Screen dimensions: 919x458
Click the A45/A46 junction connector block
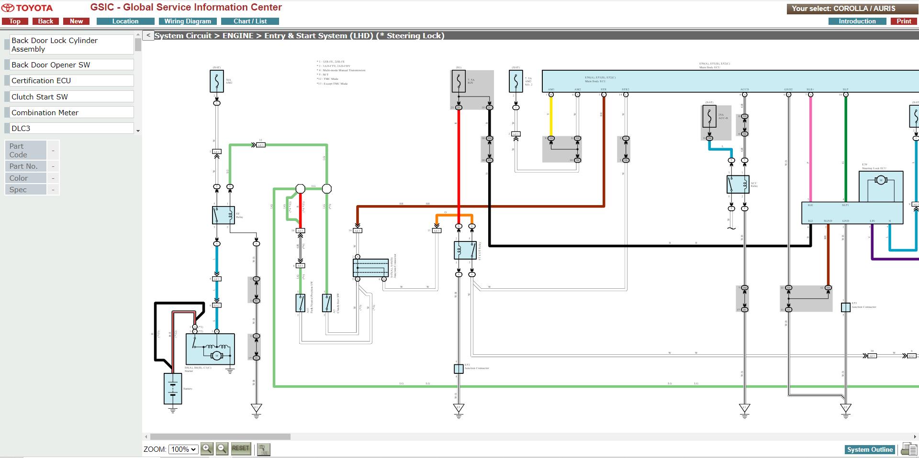point(371,268)
